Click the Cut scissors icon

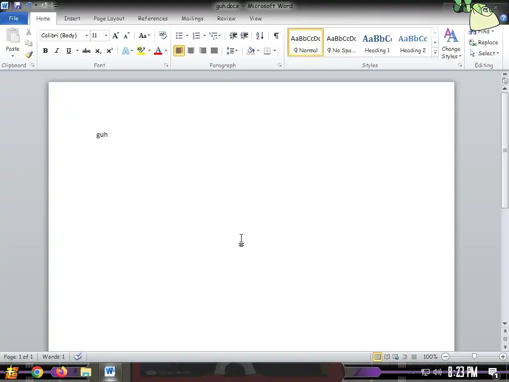(28, 32)
